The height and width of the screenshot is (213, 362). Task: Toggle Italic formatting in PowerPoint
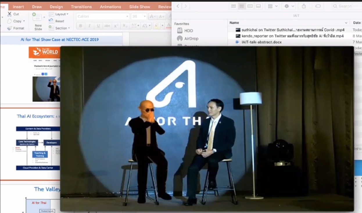(x=89, y=26)
